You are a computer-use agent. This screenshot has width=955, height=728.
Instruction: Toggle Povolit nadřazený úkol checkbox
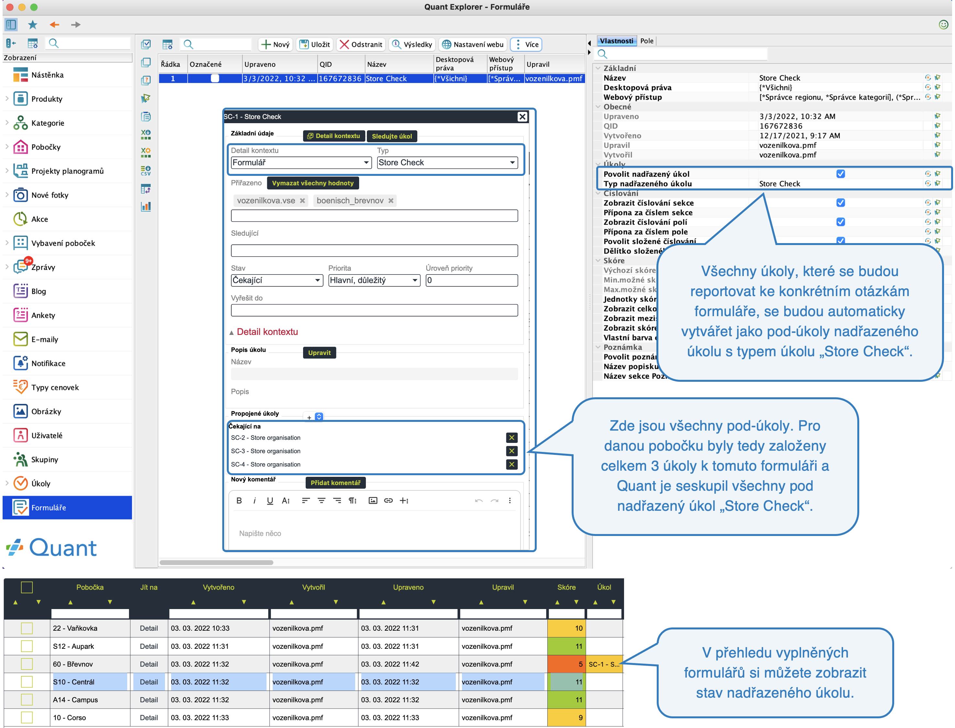pyautogui.click(x=840, y=174)
